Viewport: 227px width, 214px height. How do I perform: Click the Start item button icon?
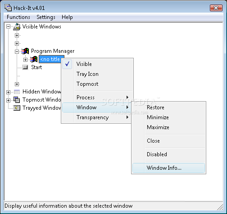pos(25,67)
